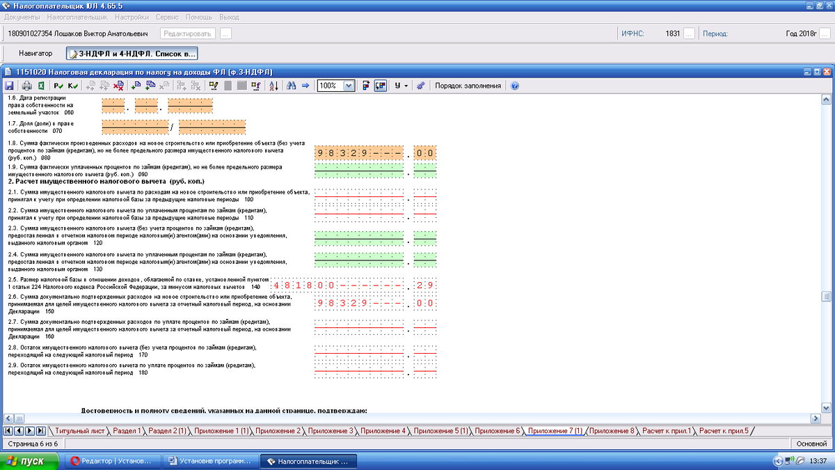Click the field 140 value '481800'
This screenshot has width=835, height=470.
click(338, 285)
